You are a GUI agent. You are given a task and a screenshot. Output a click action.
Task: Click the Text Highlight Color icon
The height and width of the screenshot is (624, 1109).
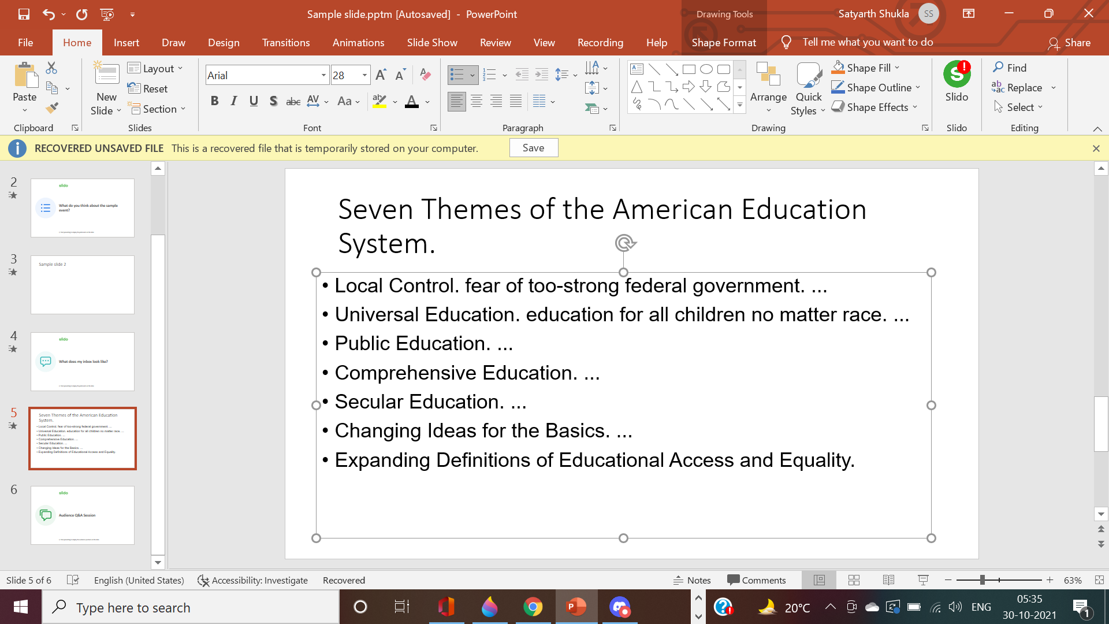tap(379, 101)
